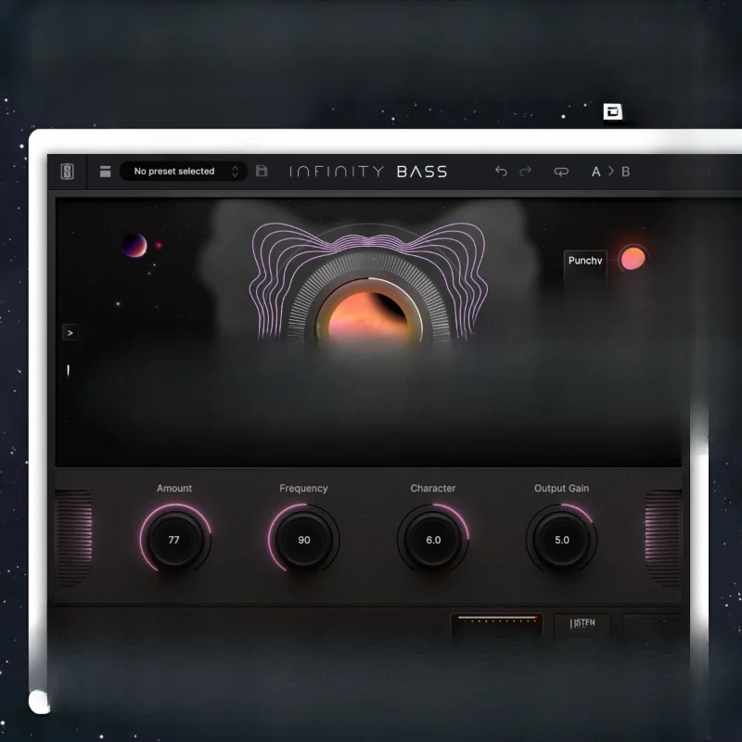The height and width of the screenshot is (742, 742).
Task: Open the Punchy bass style dropdown
Action: click(586, 262)
